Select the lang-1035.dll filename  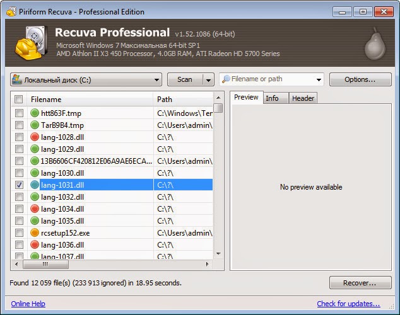(62, 220)
